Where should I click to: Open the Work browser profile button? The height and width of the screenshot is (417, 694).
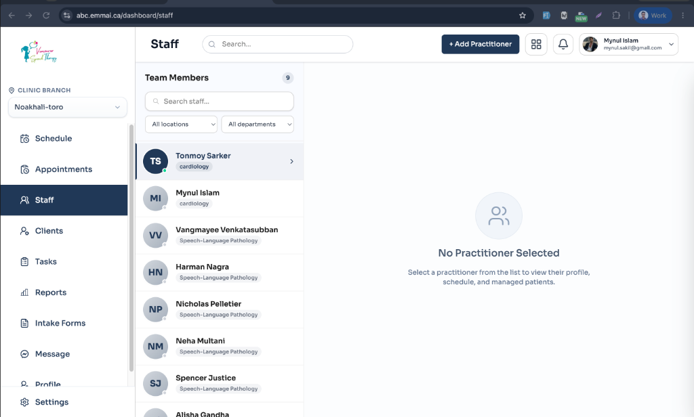(653, 16)
